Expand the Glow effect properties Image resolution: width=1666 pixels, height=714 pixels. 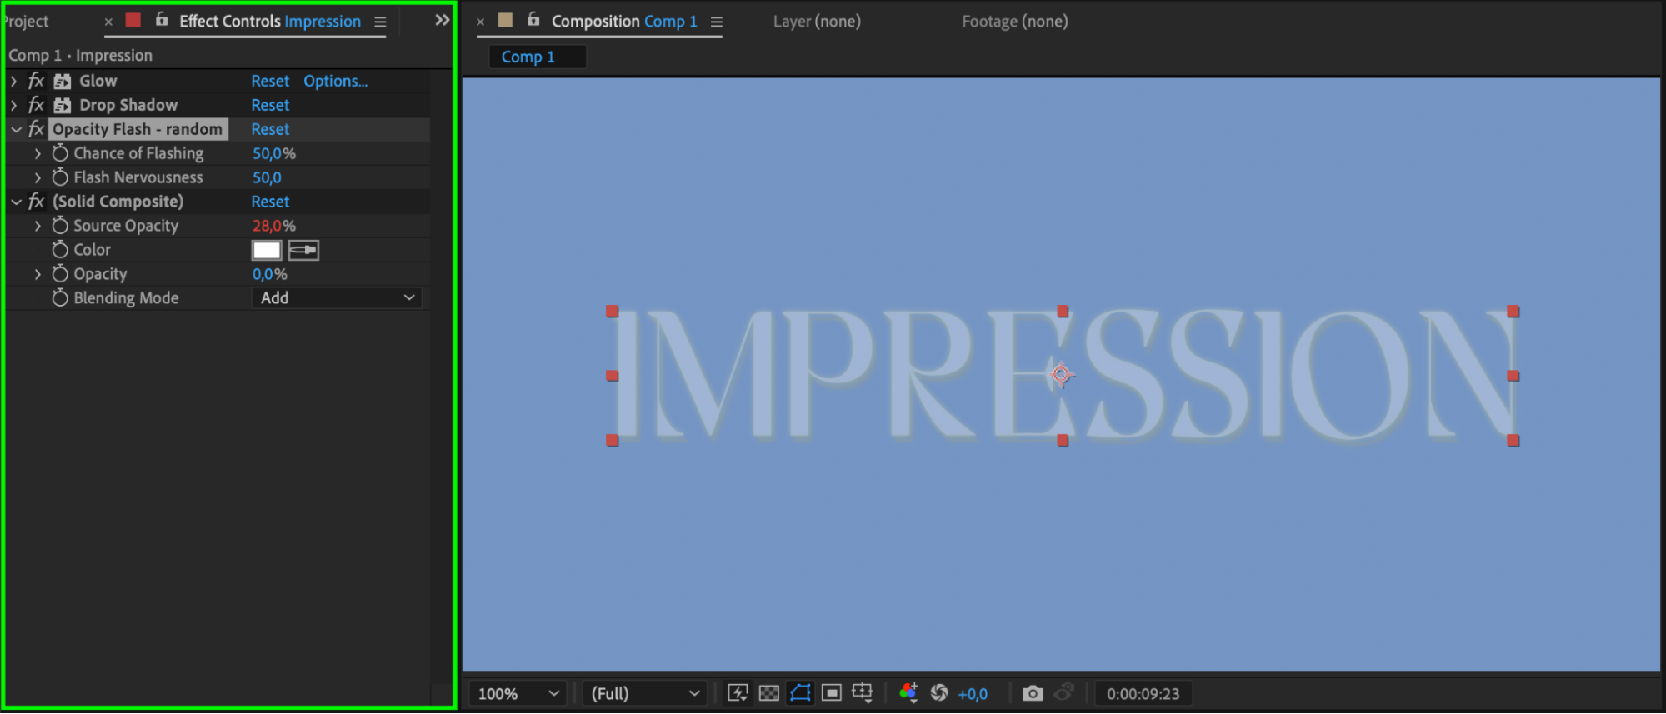14,81
